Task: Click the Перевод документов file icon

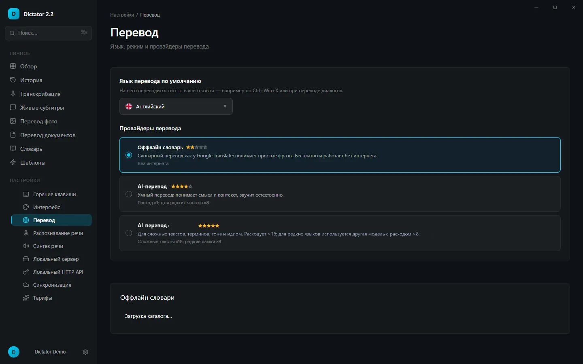Action: tap(13, 135)
